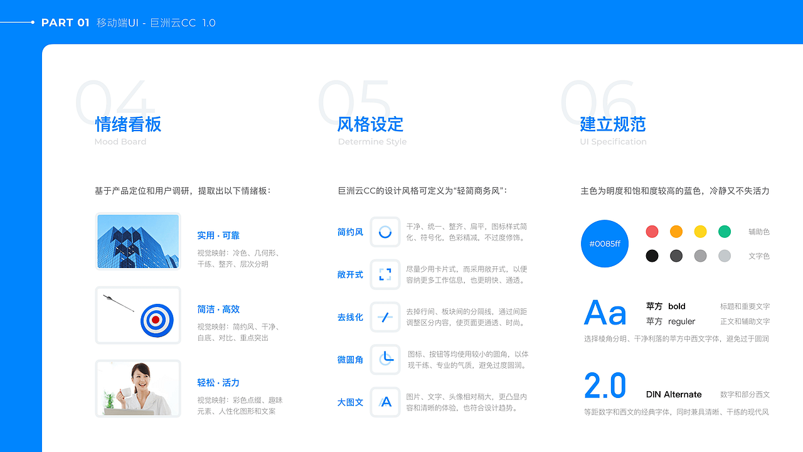
Task: Click the 去线化 style label
Action: (350, 318)
